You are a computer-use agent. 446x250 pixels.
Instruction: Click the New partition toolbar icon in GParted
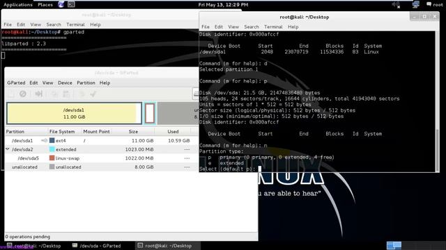[x=11, y=94]
